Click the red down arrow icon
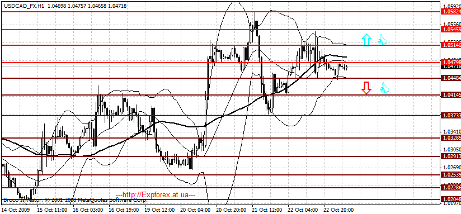Image resolution: width=461 pixels, height=214 pixels. pyautogui.click(x=366, y=88)
